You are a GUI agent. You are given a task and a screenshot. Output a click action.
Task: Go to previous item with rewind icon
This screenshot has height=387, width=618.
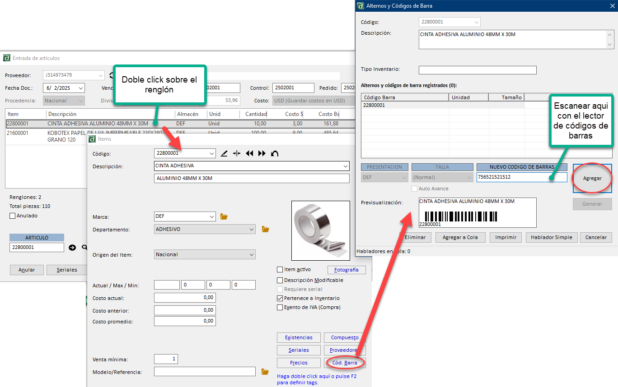(249, 153)
